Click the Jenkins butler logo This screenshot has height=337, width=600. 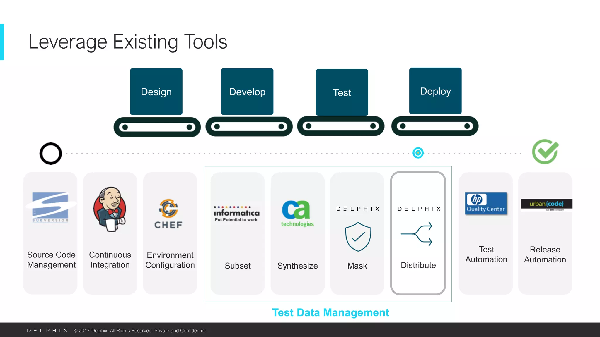pyautogui.click(x=110, y=209)
